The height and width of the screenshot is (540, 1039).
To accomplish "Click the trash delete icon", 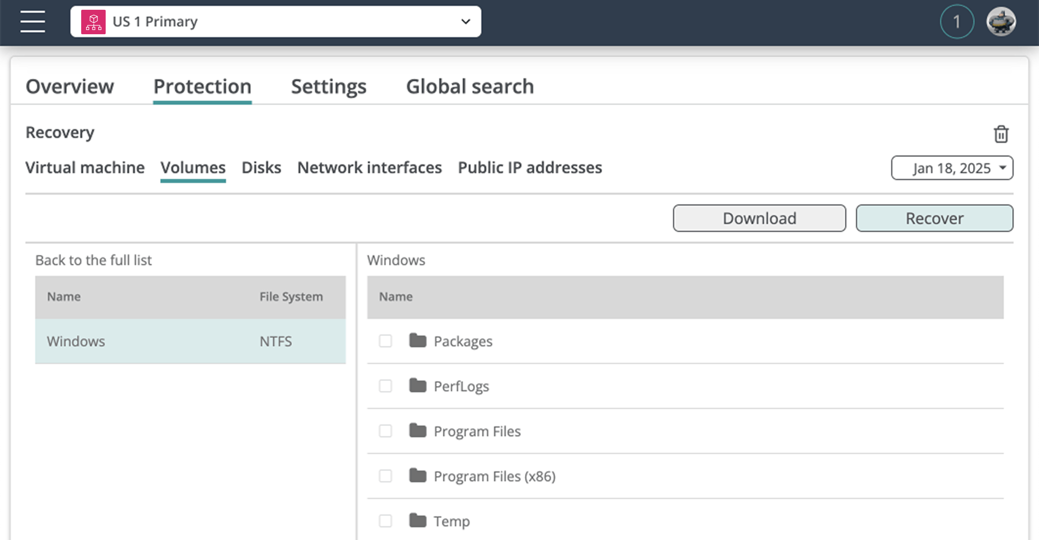I will click(1001, 134).
